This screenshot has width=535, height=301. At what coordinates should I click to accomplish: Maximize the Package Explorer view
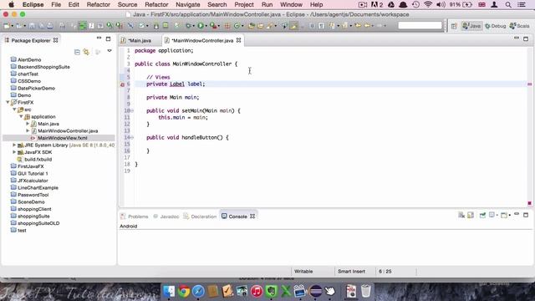tap(108, 39)
